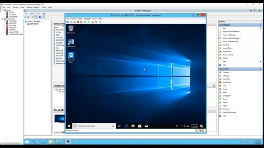Expand View submenu arrow in Actions pane

(261, 61)
